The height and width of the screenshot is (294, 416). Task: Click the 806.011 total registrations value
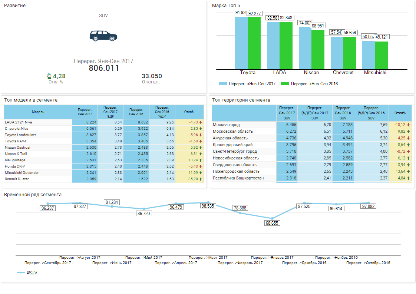[x=104, y=68]
